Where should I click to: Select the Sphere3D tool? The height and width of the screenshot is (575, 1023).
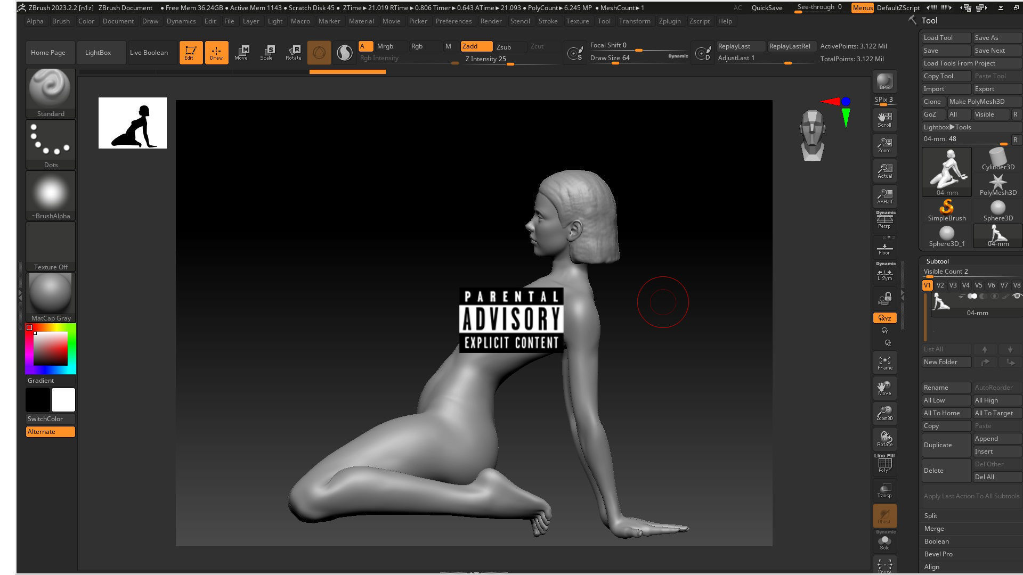pos(998,210)
